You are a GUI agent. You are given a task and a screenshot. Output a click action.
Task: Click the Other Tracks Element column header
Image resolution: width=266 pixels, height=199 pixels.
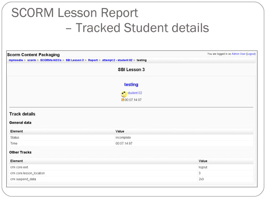tap(16, 161)
